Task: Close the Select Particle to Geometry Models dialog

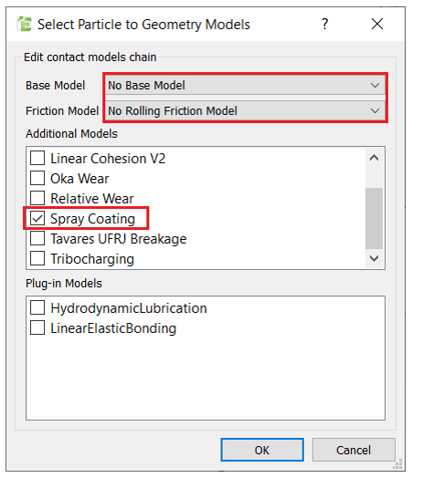Action: pos(377,24)
